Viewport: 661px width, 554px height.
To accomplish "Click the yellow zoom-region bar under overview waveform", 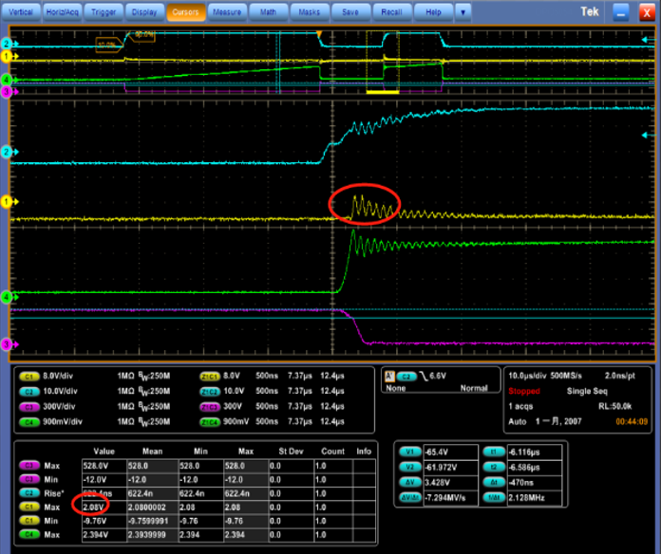I will [x=382, y=92].
